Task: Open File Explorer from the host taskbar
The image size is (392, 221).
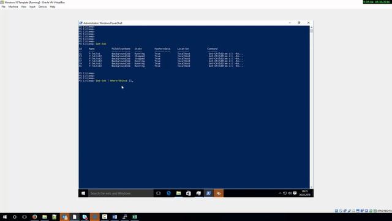Action: (x=45, y=217)
